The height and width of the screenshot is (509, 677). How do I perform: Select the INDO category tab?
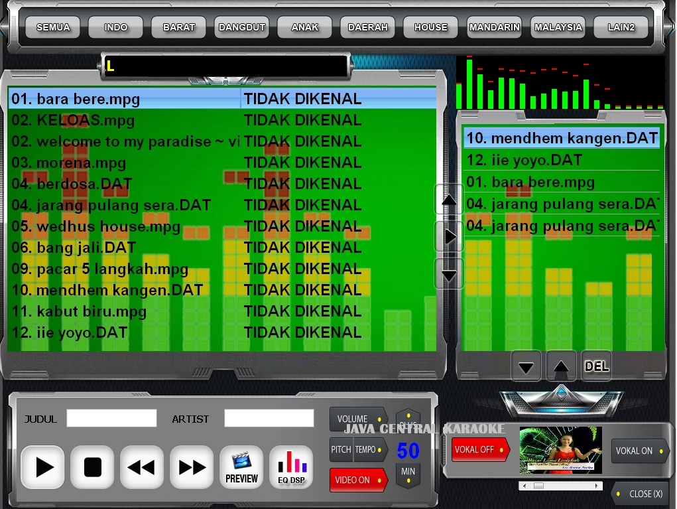[116, 27]
